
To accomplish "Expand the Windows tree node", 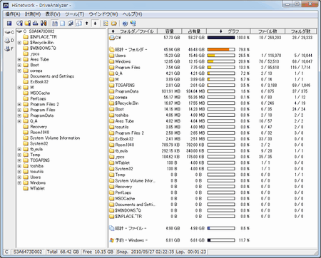I will tap(19, 183).
